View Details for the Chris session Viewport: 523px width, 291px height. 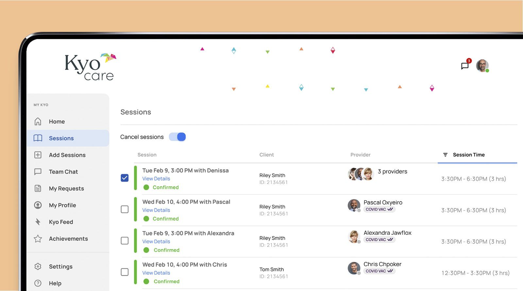[x=156, y=273]
